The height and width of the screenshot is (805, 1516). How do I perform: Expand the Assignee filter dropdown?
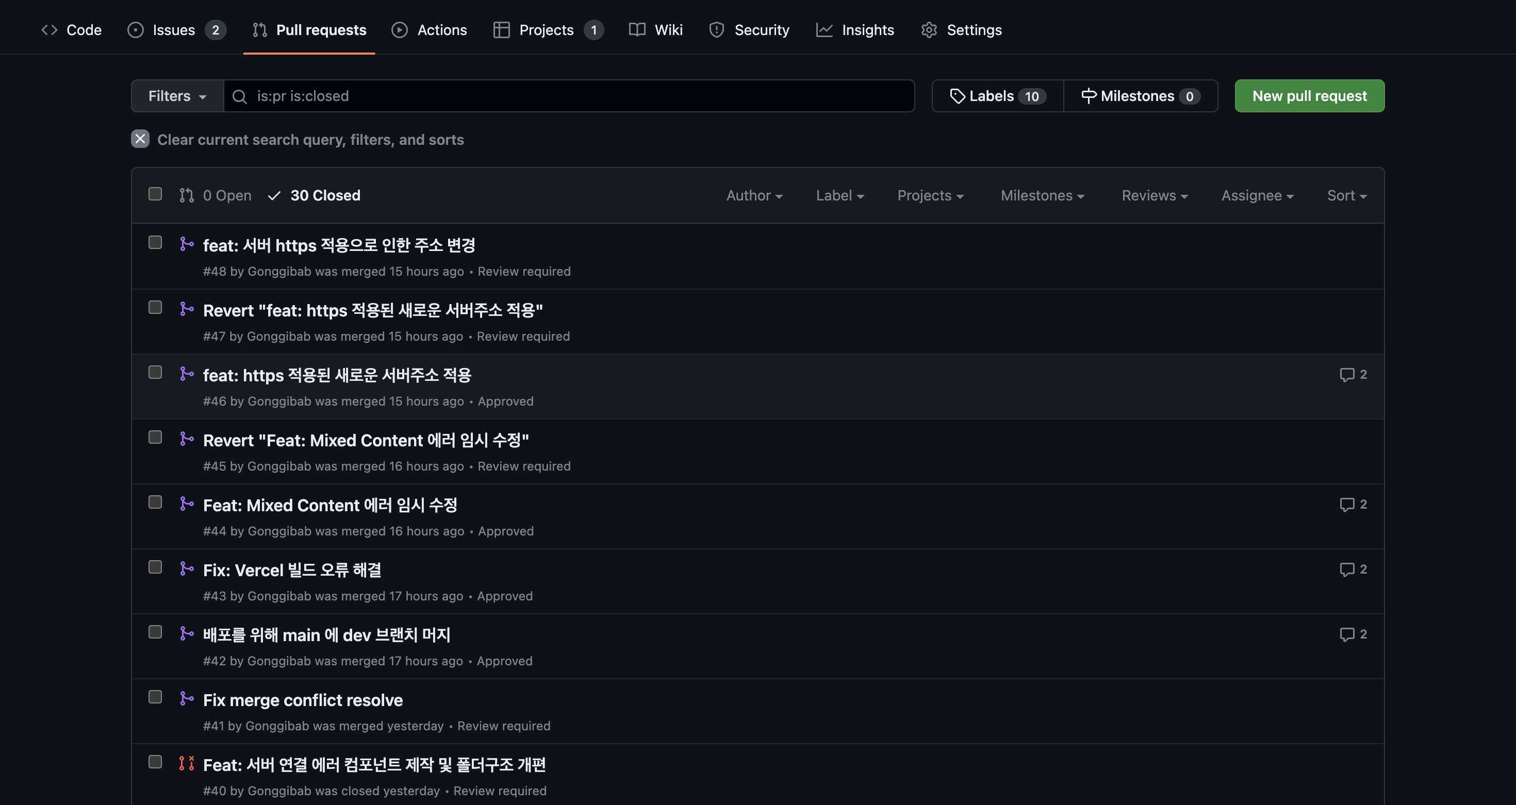click(x=1257, y=195)
